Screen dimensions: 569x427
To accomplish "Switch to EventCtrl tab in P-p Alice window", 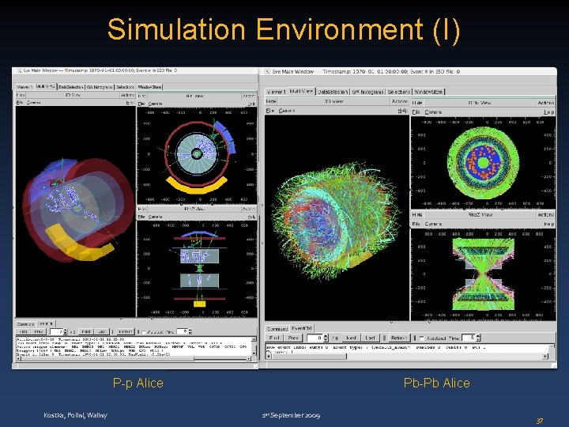I will pos(45,323).
